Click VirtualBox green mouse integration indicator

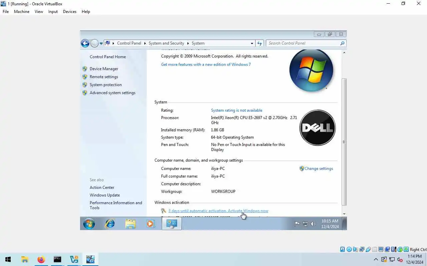tap(400, 249)
